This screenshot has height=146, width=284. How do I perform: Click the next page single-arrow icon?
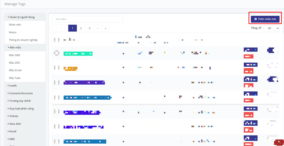98,28
